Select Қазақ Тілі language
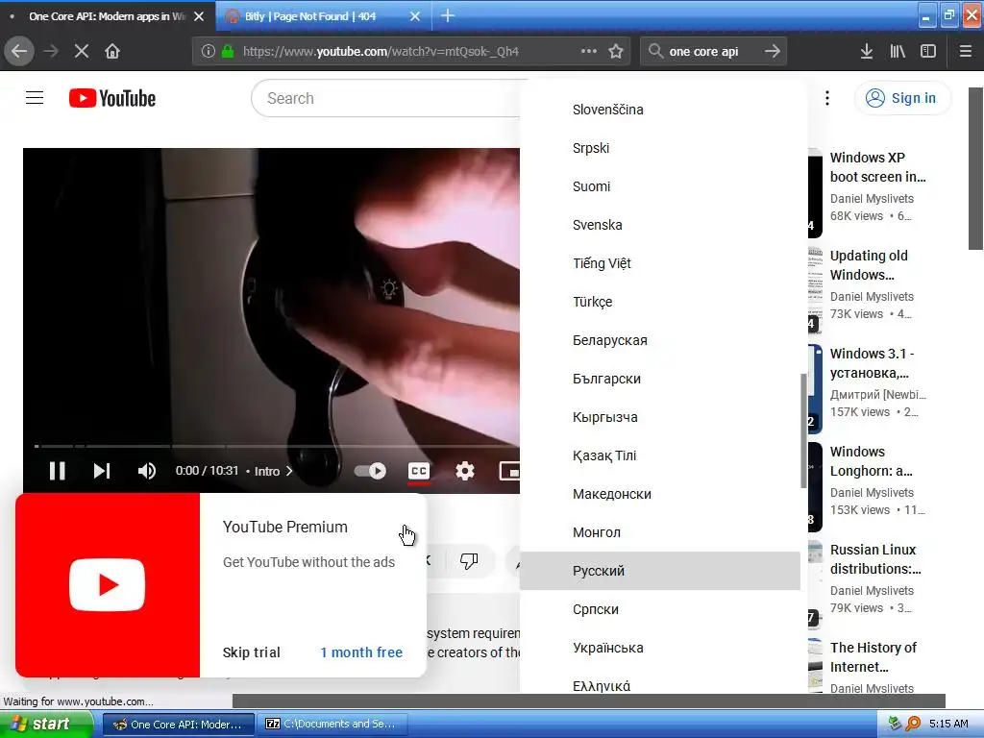Image resolution: width=984 pixels, height=738 pixels. [x=660, y=455]
